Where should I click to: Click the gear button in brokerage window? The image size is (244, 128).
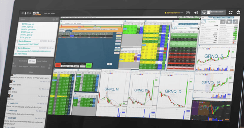pyautogui.click(x=109, y=64)
